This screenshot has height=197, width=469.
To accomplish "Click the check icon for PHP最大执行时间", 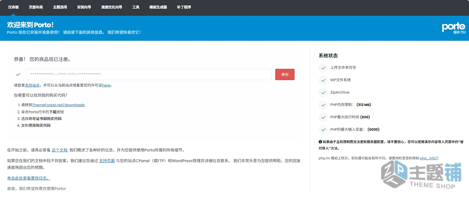I will [323, 117].
